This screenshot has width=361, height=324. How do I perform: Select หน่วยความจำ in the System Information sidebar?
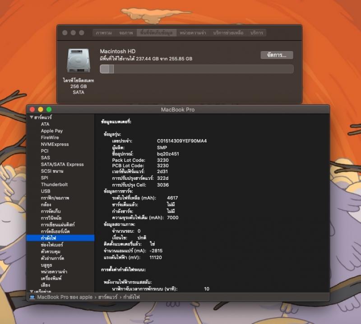54,272
